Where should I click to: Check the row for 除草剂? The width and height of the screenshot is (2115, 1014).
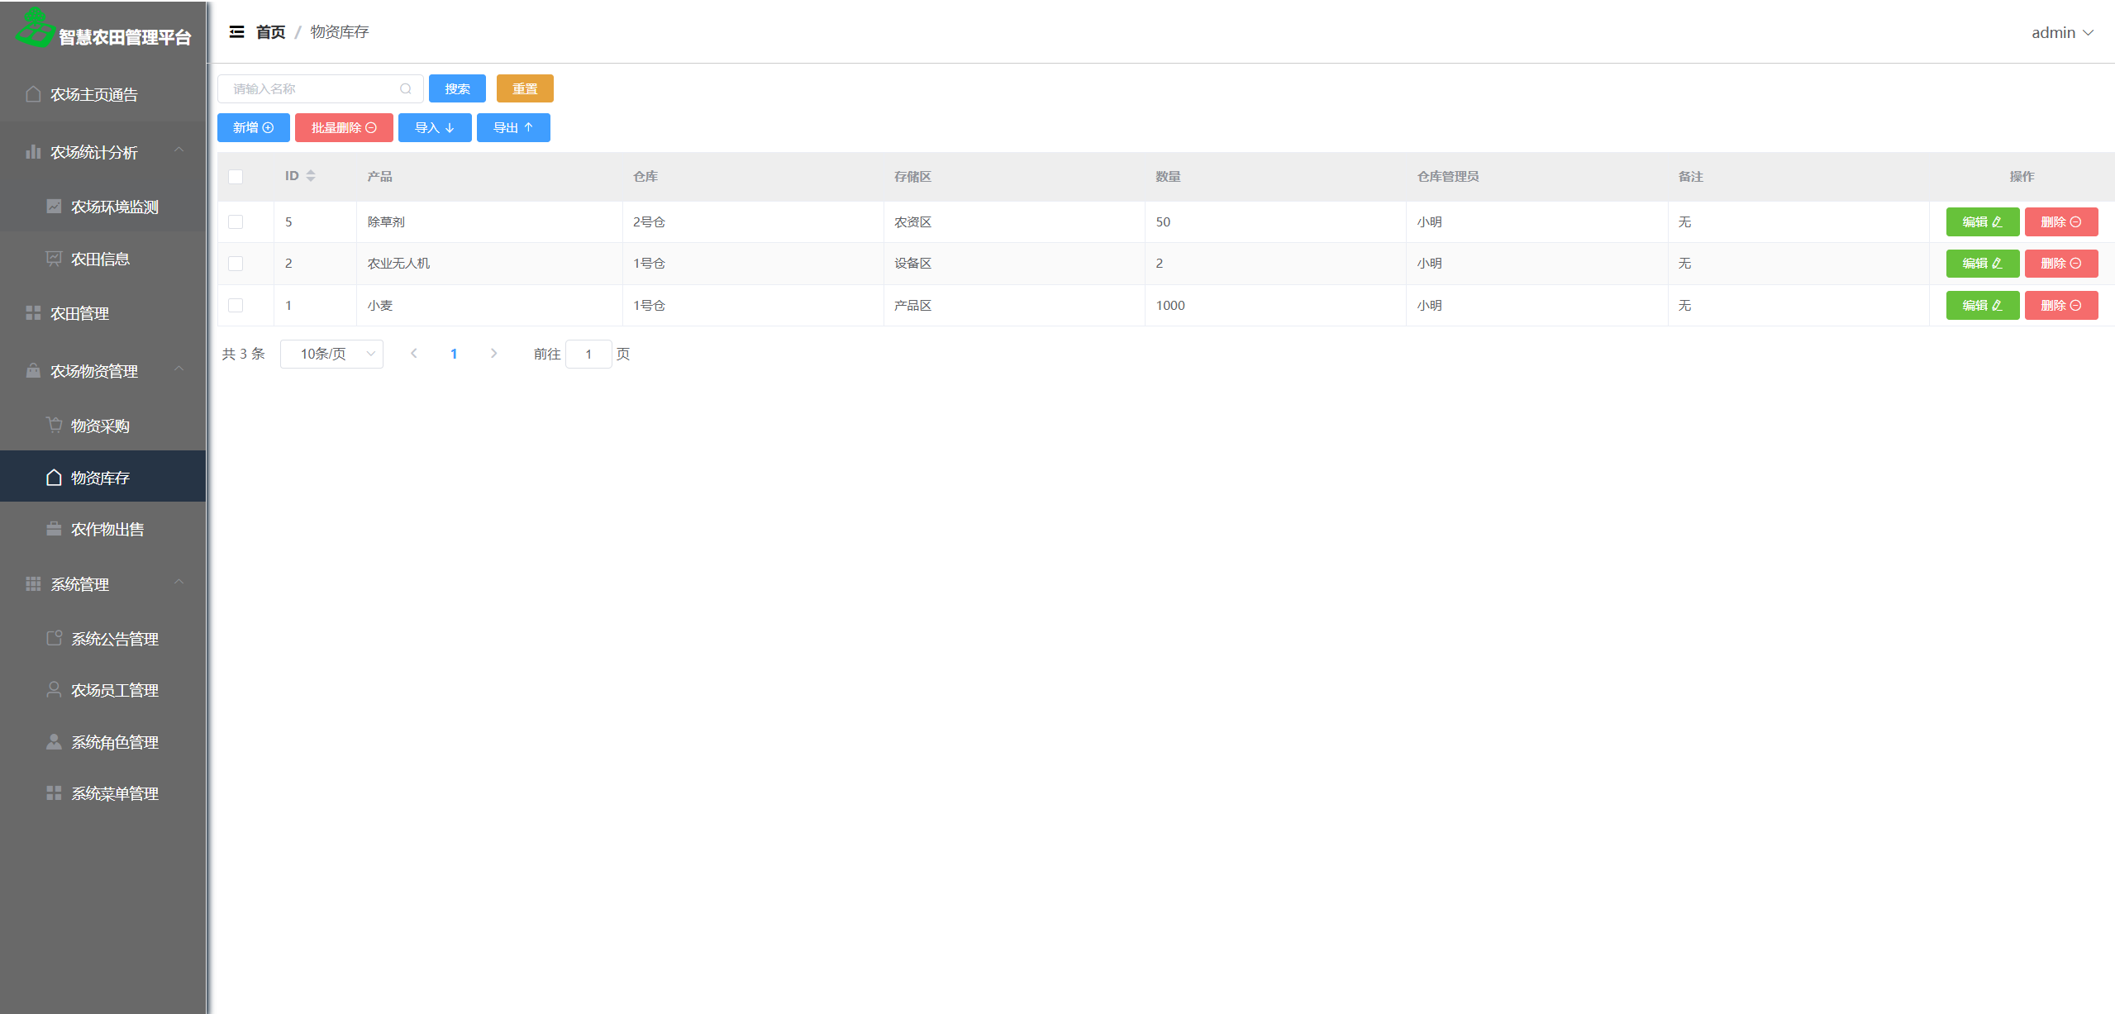click(236, 222)
